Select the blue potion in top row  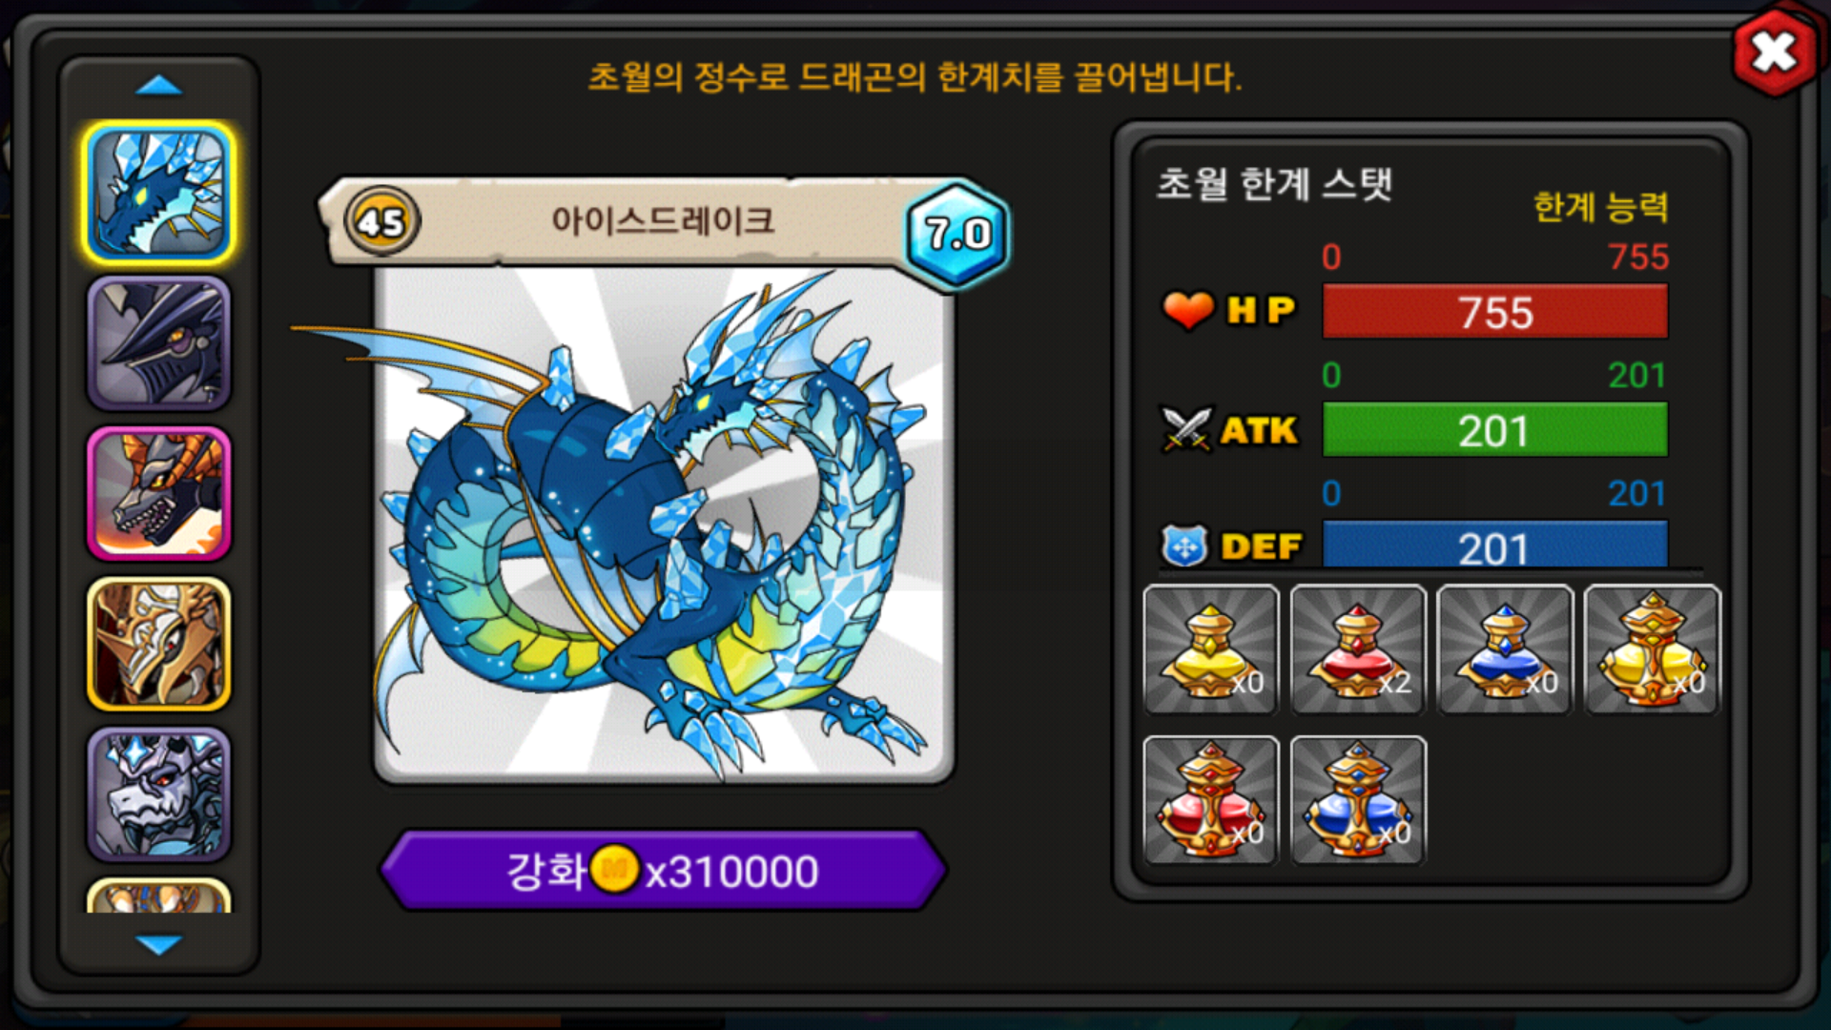(x=1505, y=649)
